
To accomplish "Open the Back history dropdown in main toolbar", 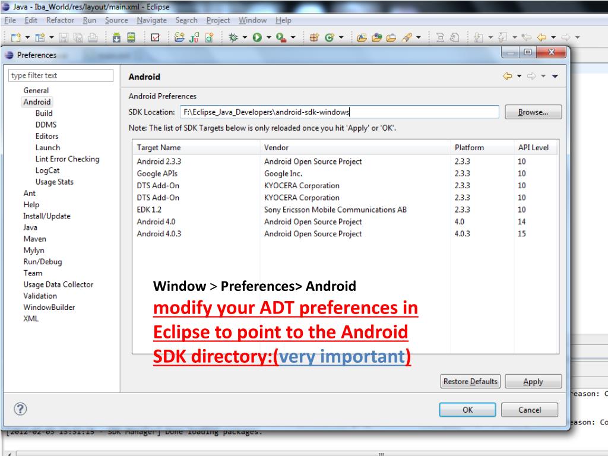I will click(x=553, y=37).
